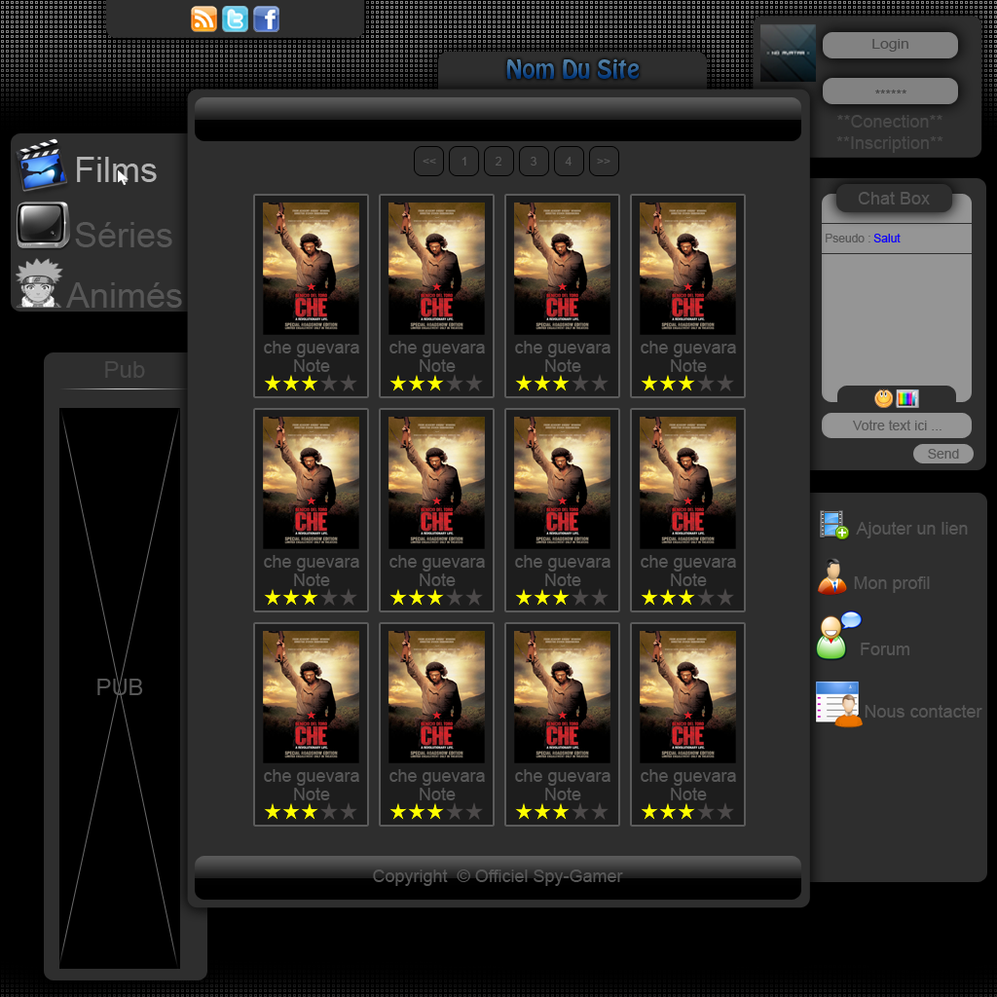This screenshot has height=997, width=997.
Task: Click the Nom Du Site title
Action: point(572,69)
